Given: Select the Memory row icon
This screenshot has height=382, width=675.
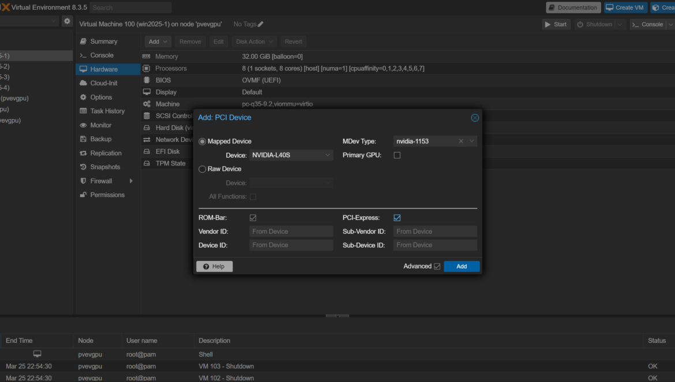Looking at the screenshot, I should [147, 56].
